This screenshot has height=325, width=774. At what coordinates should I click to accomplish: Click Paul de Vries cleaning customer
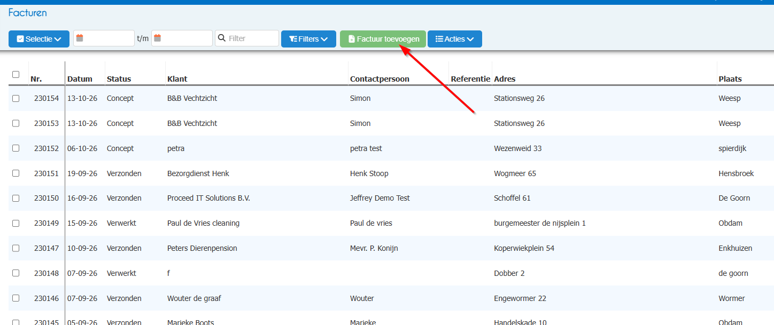[x=203, y=223]
